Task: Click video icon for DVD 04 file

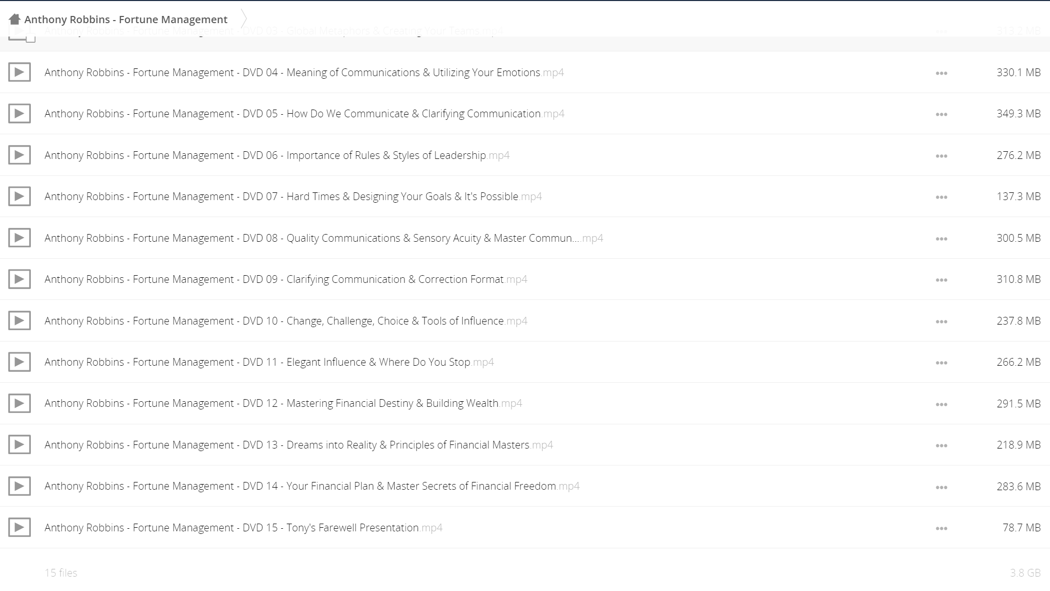Action: coord(20,72)
